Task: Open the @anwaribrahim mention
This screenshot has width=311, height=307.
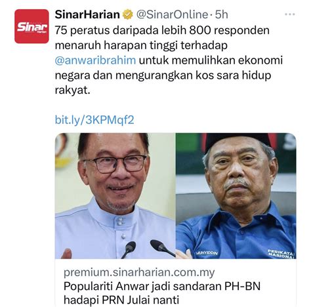Action: tap(95, 60)
